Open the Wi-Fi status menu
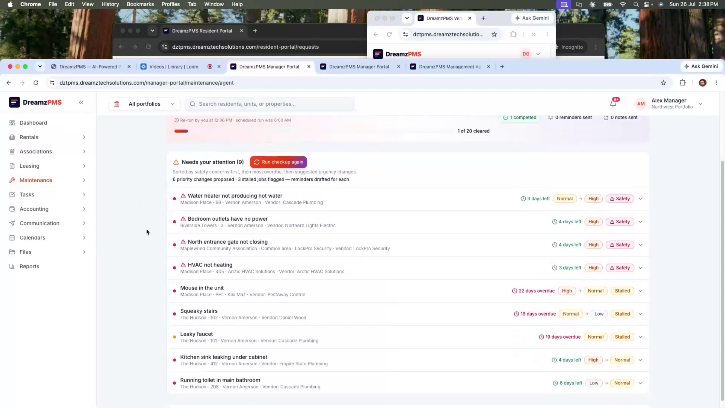The image size is (725, 408). click(x=623, y=4)
